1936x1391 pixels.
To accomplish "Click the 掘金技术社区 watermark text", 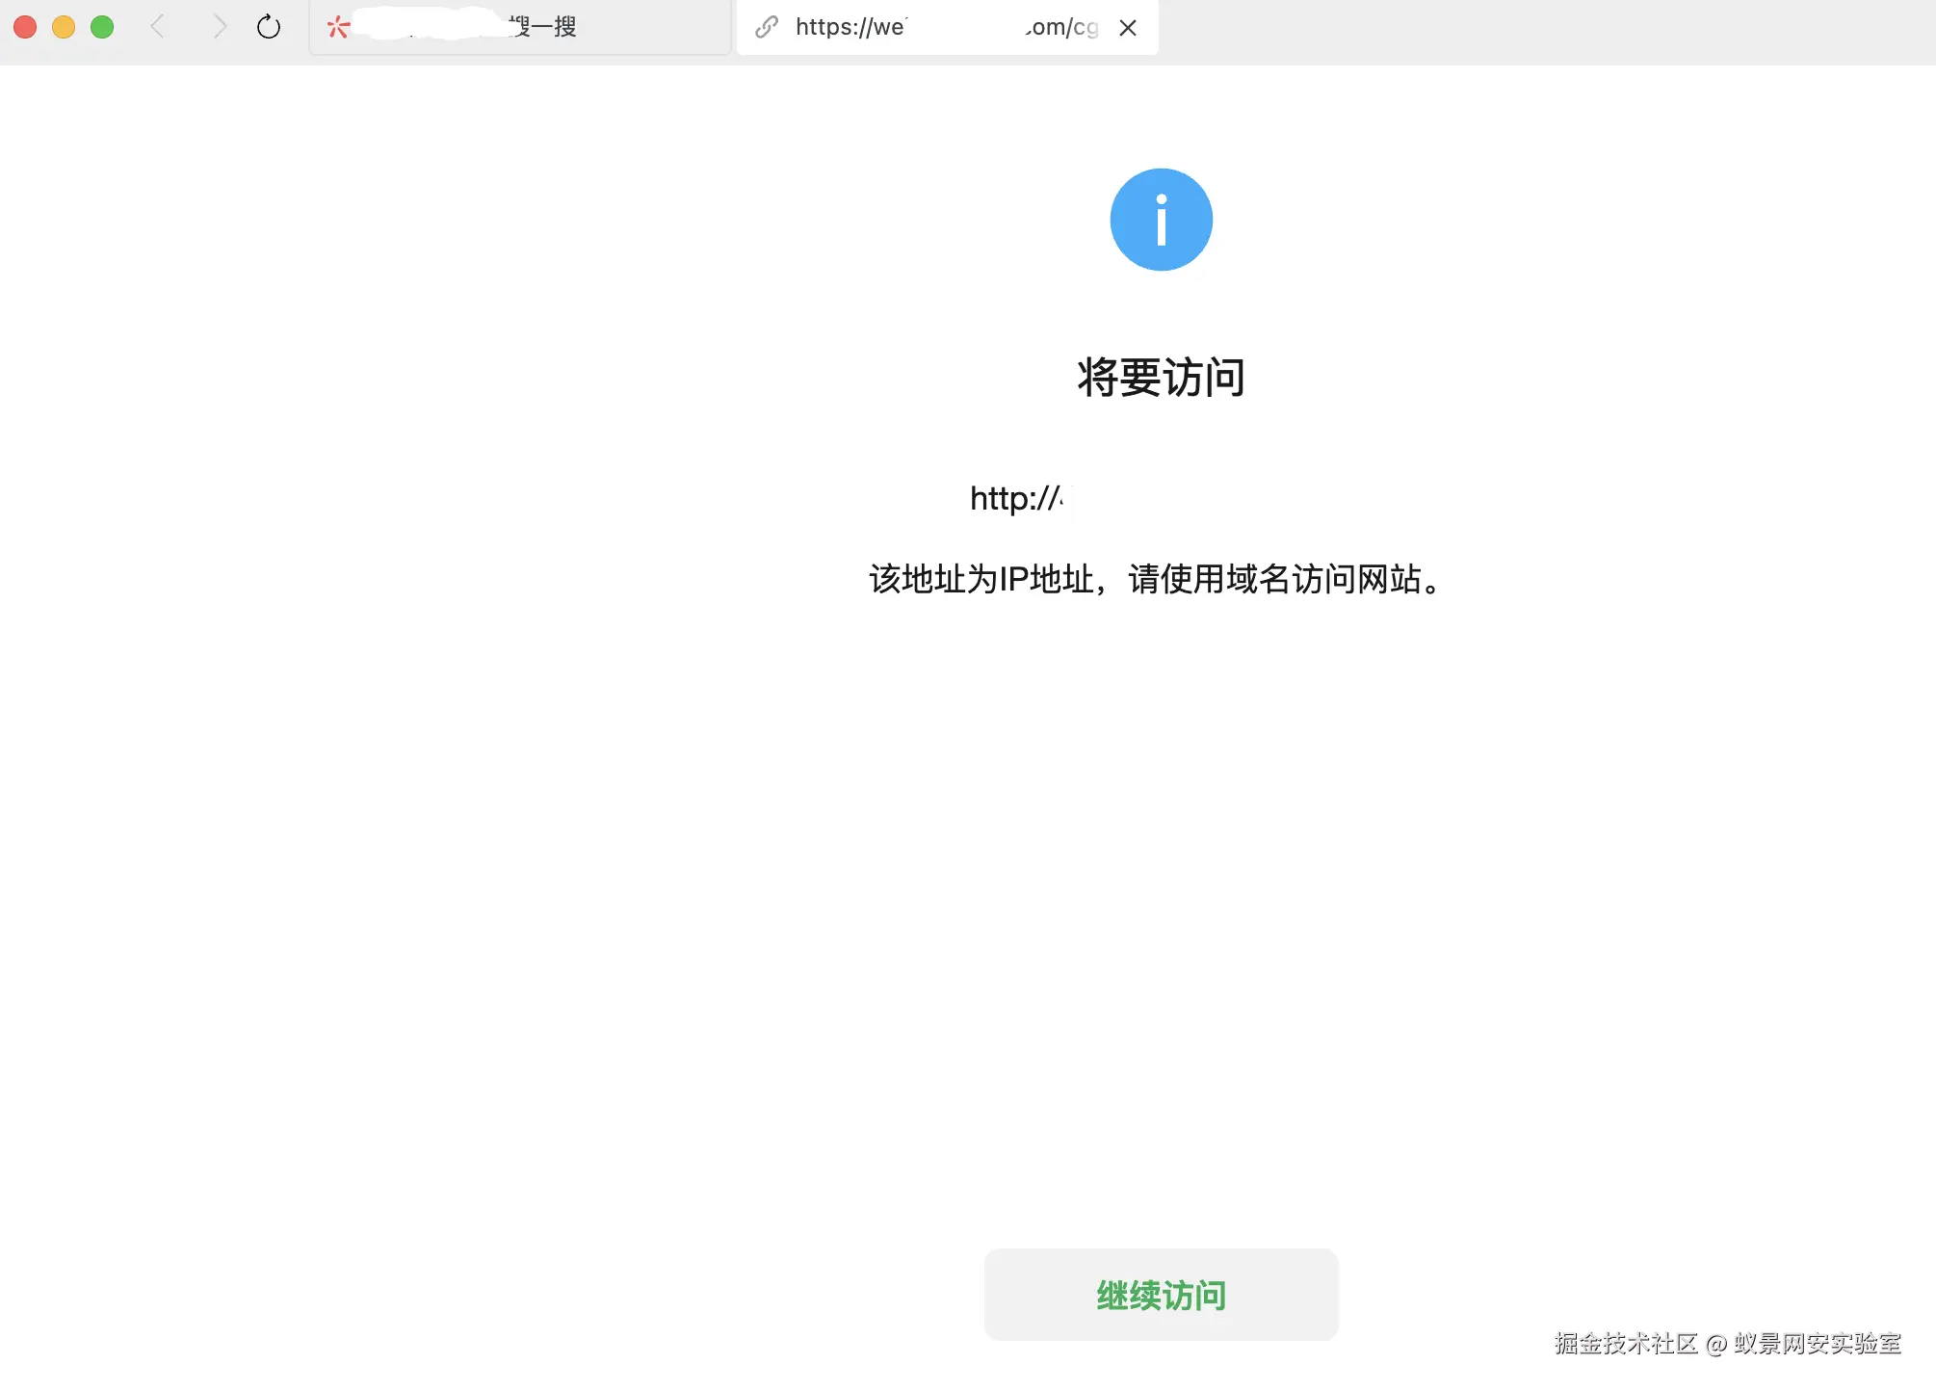I will click(x=1626, y=1344).
